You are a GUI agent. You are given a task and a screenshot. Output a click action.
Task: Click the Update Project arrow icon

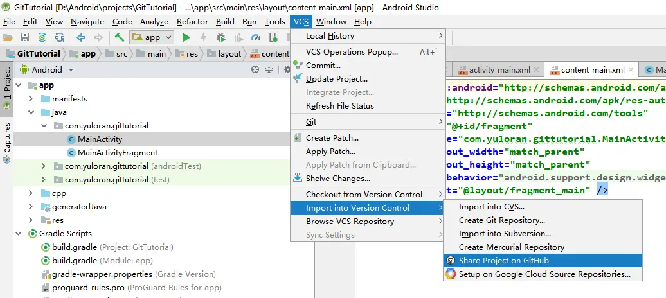coord(298,79)
